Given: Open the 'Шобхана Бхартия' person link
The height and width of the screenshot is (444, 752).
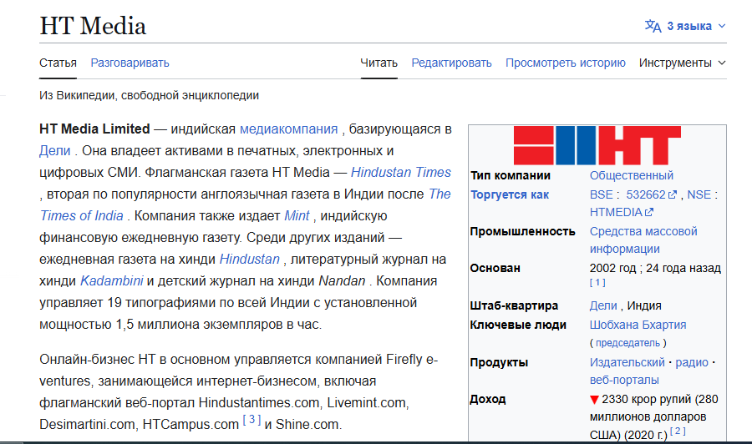Looking at the screenshot, I should coord(638,325).
